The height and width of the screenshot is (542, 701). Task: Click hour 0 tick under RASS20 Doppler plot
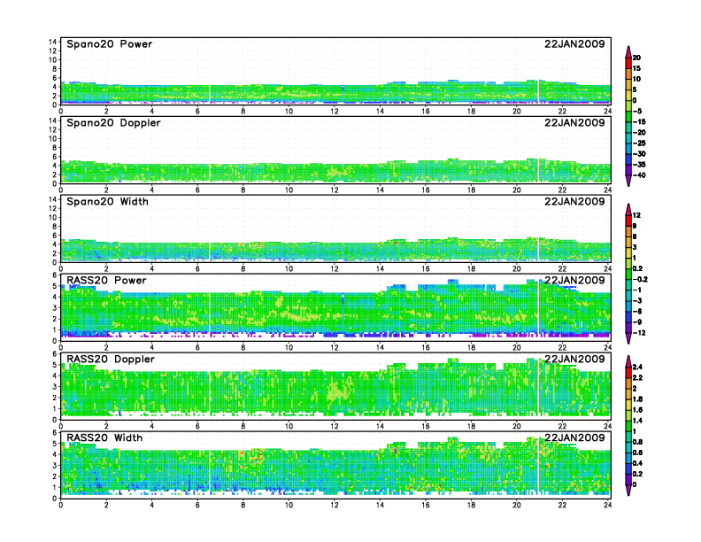(61, 426)
